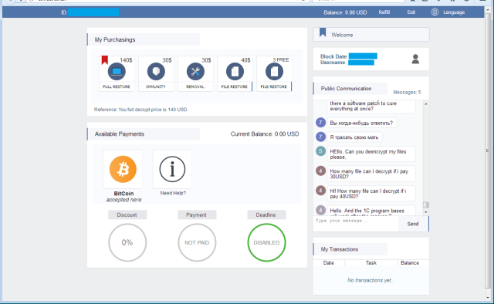Click the 'Current Balance: 0.00 USD' text
494x304 pixels.
pos(265,134)
